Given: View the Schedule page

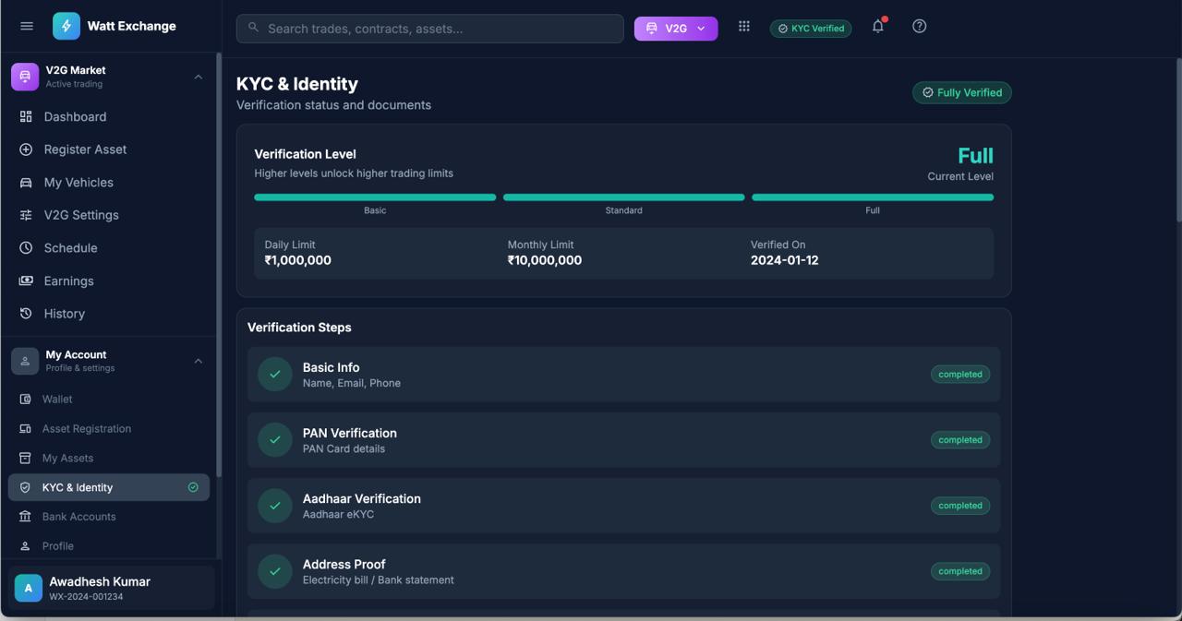Looking at the screenshot, I should click(70, 247).
